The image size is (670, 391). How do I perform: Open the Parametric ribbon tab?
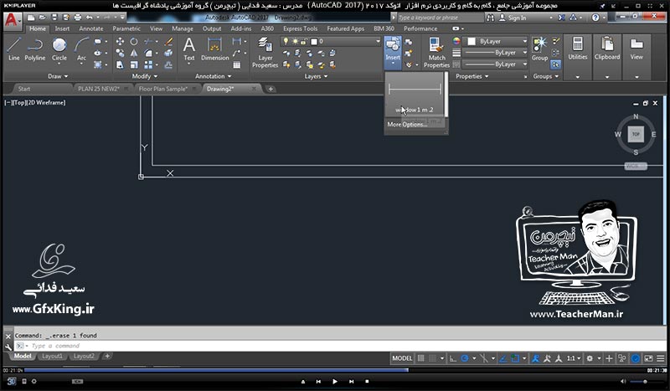(126, 28)
